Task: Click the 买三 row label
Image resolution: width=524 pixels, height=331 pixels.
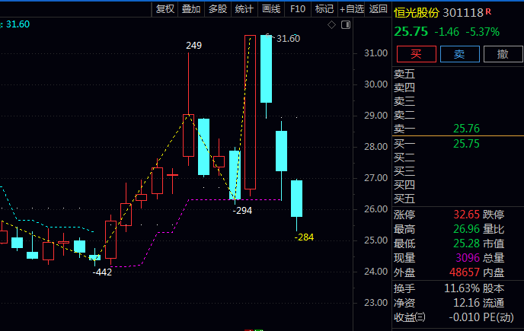Action: click(x=404, y=171)
